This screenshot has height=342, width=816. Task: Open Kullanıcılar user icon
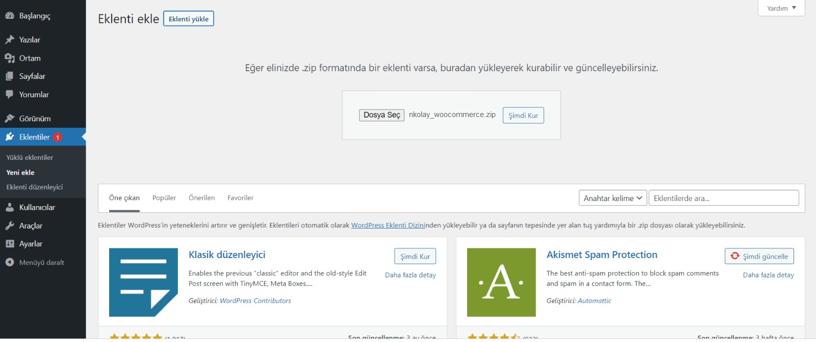click(10, 208)
